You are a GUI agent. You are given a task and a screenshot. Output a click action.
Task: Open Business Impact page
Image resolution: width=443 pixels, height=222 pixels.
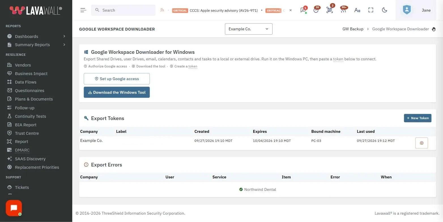(31, 73)
